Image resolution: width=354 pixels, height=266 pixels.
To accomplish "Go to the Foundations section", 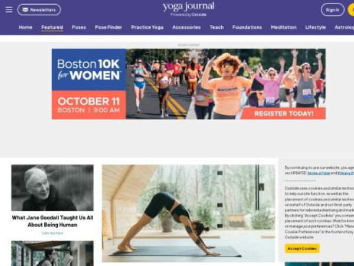I will tap(247, 27).
